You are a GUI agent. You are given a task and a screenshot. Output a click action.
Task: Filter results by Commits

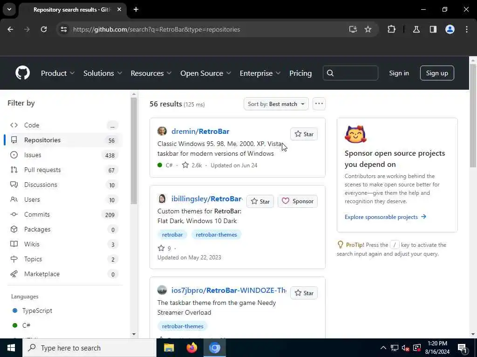coord(64,214)
